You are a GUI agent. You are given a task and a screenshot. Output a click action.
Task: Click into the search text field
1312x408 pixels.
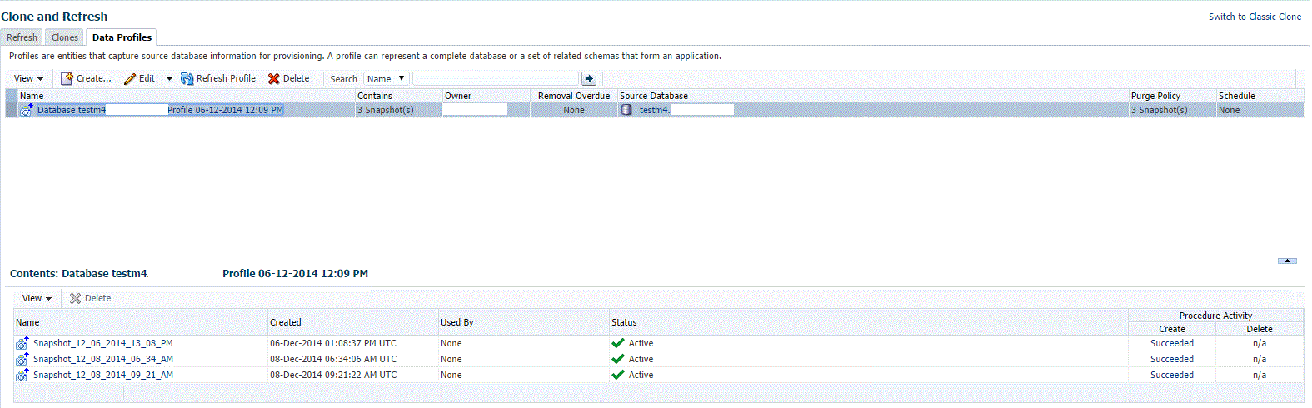(495, 78)
